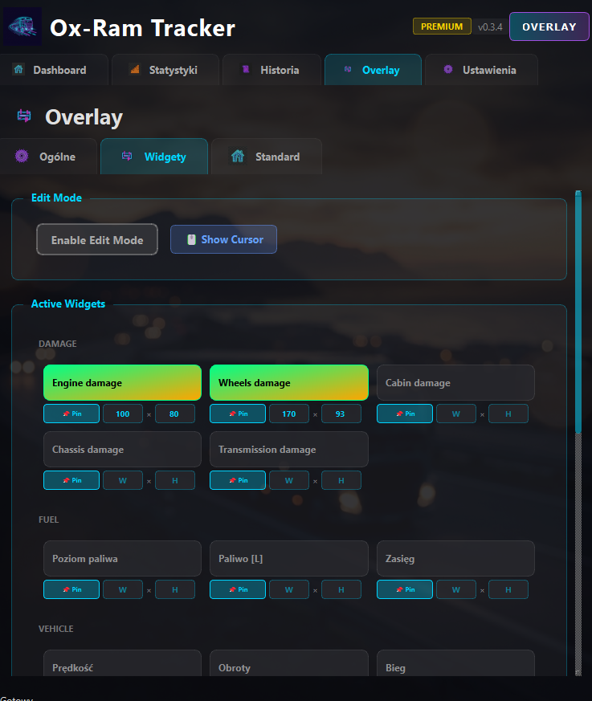Toggle Pin for Zasięg widget
The width and height of the screenshot is (592, 701).
click(404, 589)
